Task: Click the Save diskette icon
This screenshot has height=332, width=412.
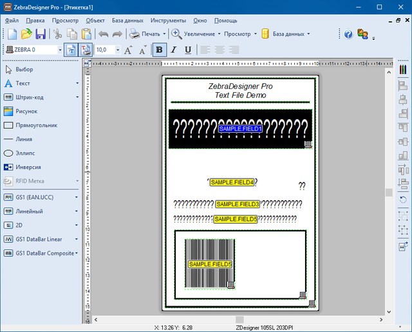Action: [41, 34]
